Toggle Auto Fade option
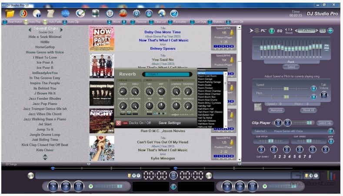The width and height of the screenshot is (343, 196). 45,22
